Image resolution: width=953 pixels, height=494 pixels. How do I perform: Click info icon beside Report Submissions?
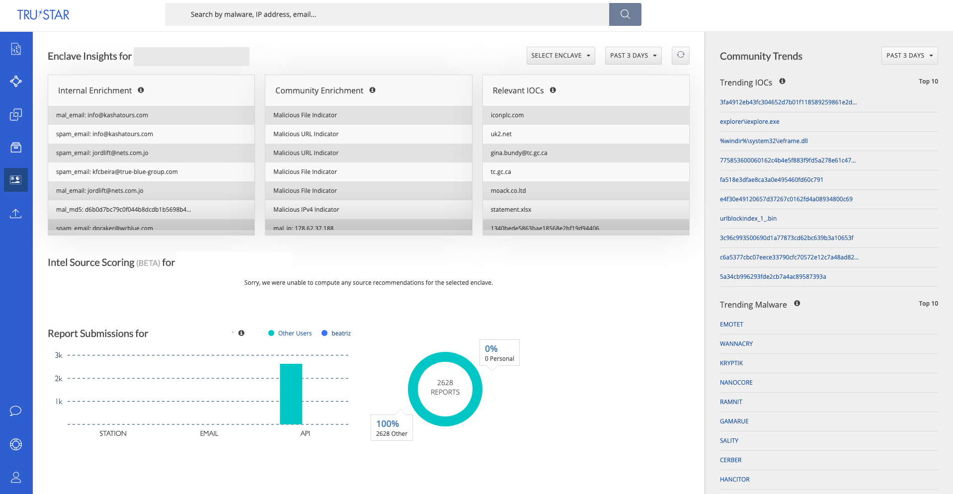tap(241, 333)
